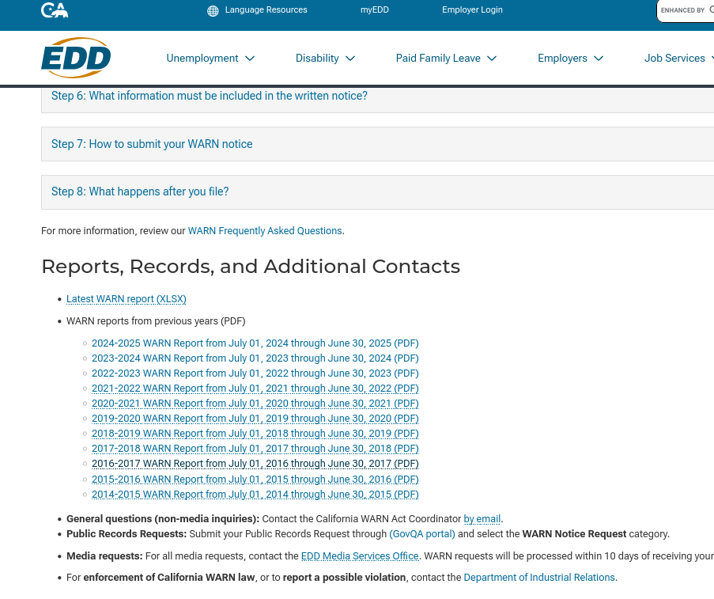714x599 pixels.
Task: Expand Step 8 accordion about filing
Action: pyautogui.click(x=140, y=191)
